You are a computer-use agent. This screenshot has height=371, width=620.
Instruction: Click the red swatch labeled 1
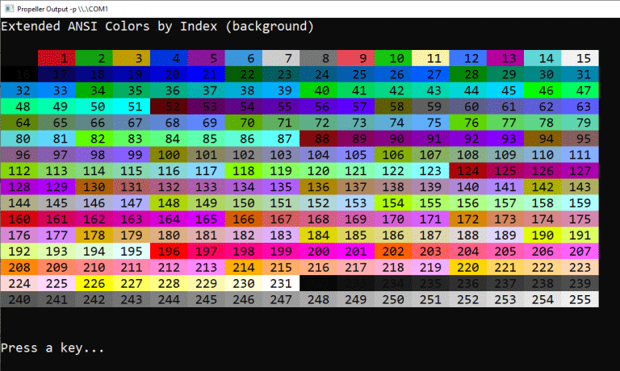click(x=57, y=58)
